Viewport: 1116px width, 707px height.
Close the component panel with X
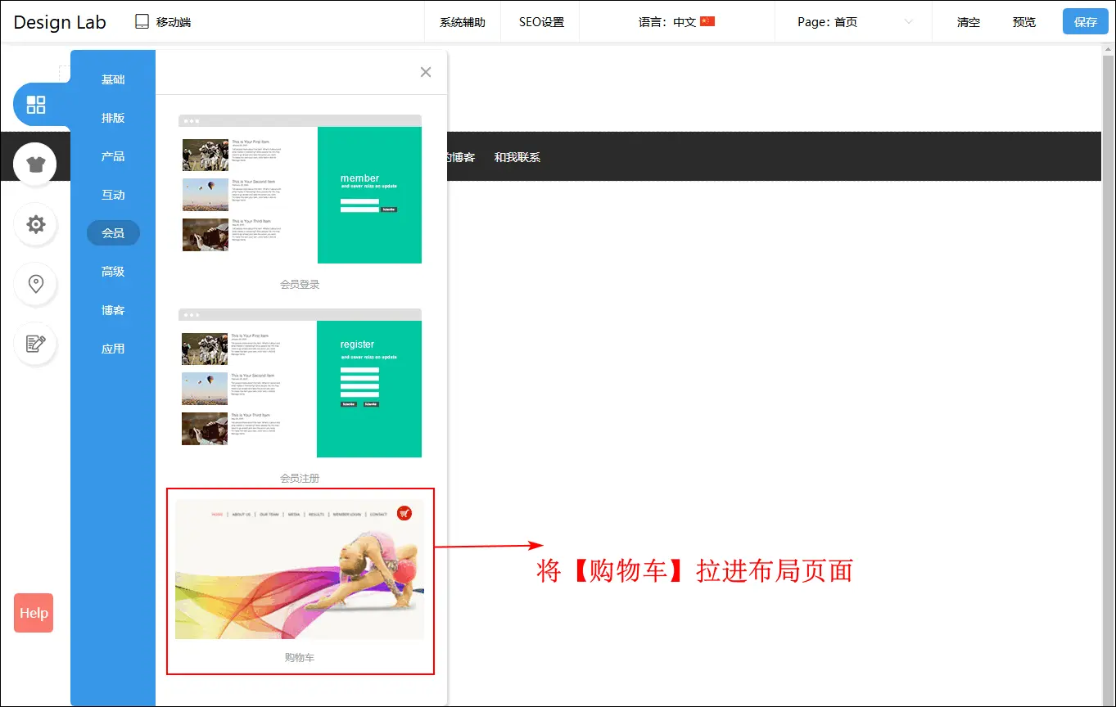[425, 72]
